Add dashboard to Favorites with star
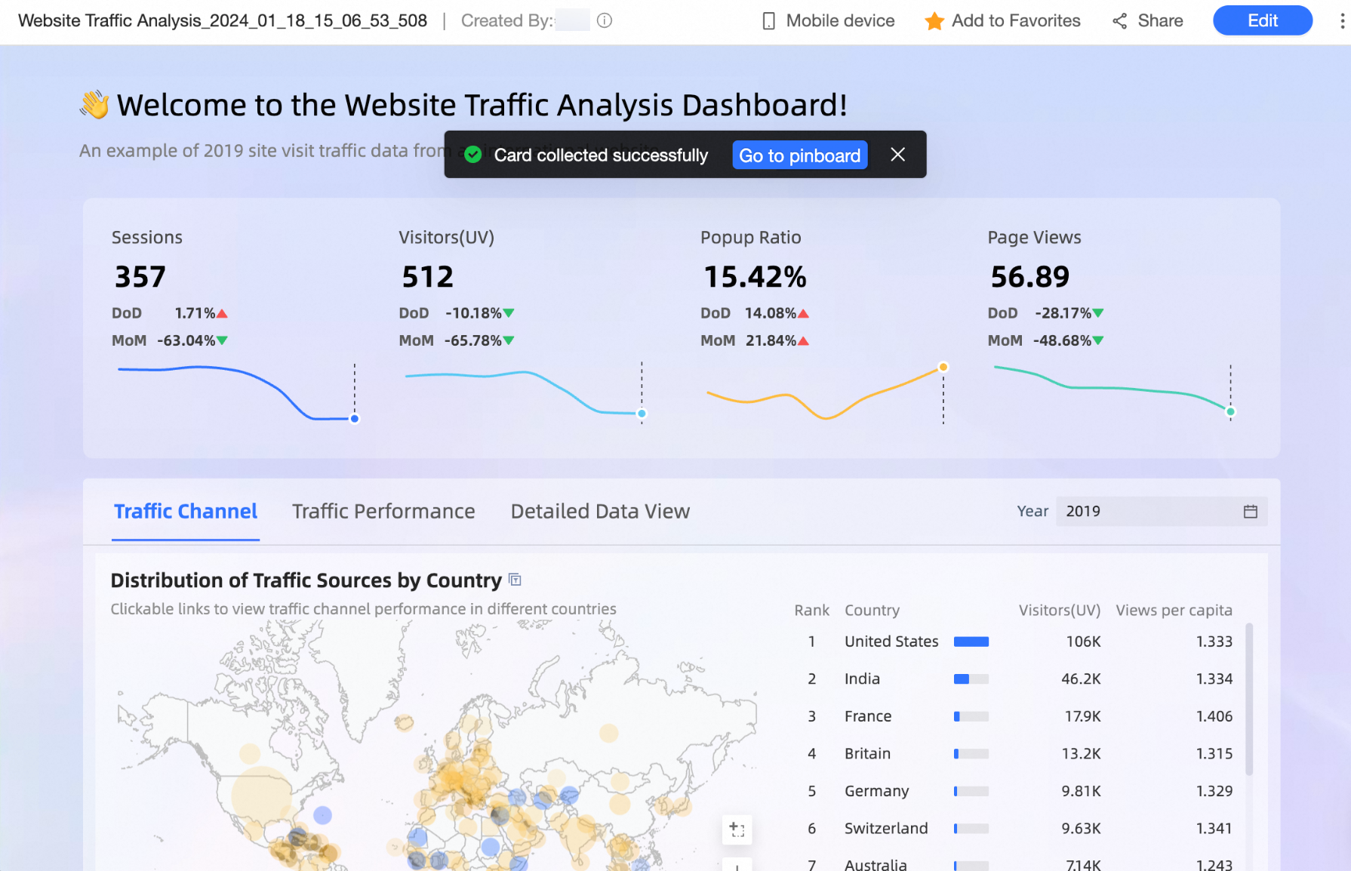 point(1002,21)
